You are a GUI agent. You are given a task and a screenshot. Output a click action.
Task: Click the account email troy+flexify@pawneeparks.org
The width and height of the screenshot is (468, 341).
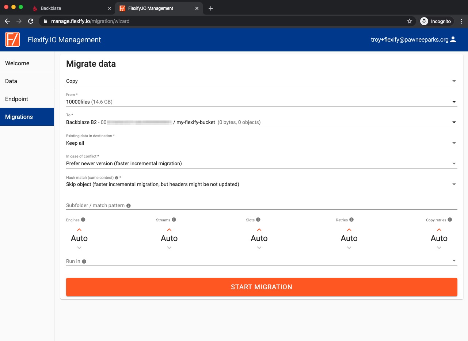[410, 40]
